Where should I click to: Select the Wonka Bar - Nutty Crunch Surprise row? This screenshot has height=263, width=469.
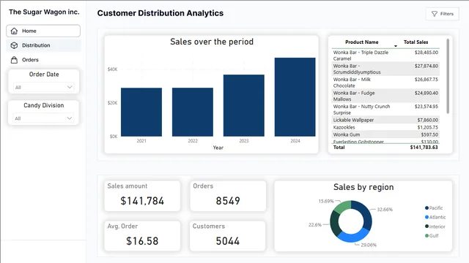tap(385, 110)
